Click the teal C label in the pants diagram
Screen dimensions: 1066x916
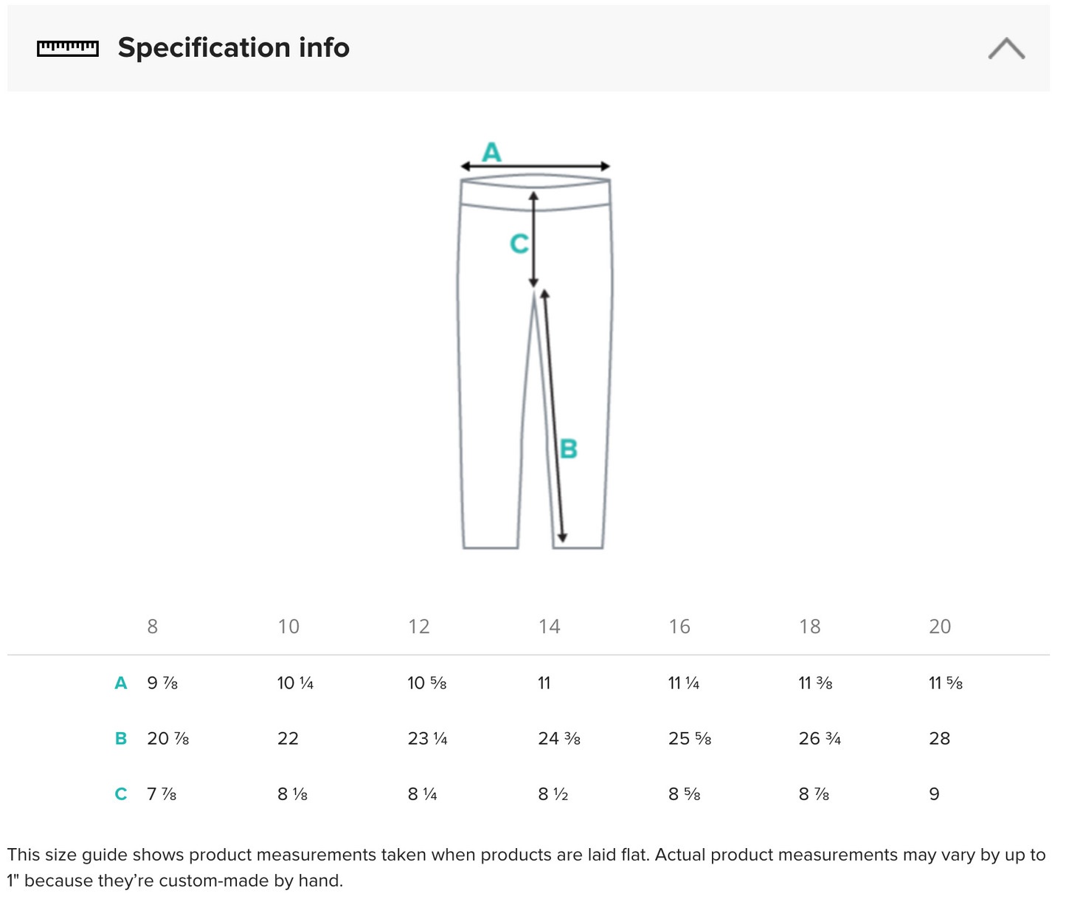519,244
